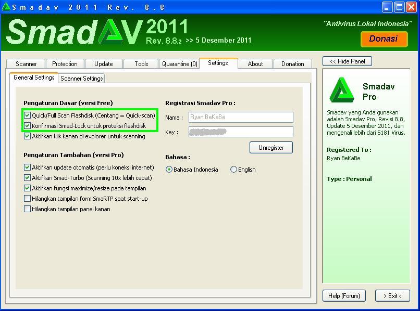Image resolution: width=420 pixels, height=311 pixels.
Task: Click the 'Bahasa :' label
Action: tap(178, 157)
